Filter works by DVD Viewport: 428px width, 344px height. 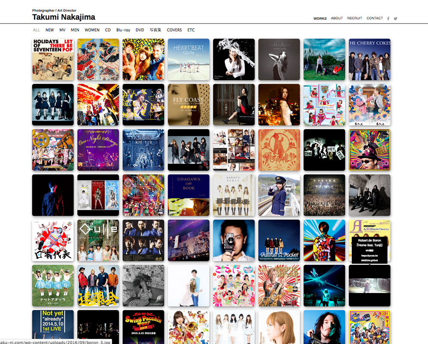pos(140,30)
